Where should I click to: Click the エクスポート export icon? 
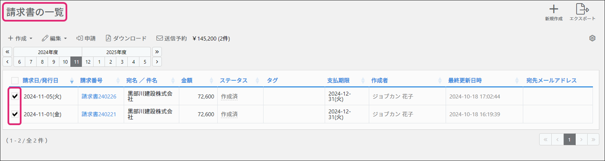[582, 9]
